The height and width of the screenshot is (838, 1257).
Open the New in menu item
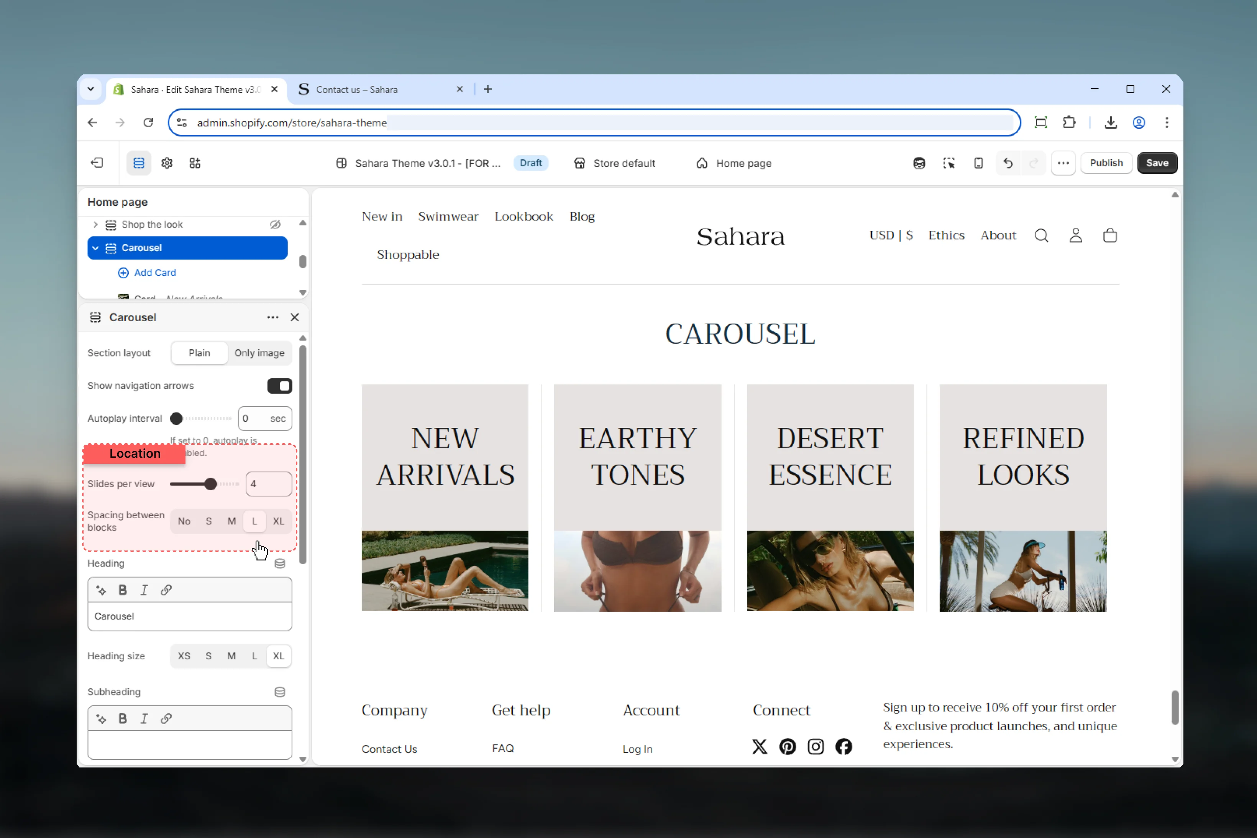[382, 217]
